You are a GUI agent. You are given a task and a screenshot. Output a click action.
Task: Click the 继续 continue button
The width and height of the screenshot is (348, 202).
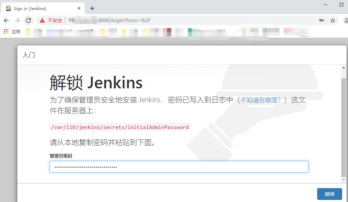click(329, 194)
